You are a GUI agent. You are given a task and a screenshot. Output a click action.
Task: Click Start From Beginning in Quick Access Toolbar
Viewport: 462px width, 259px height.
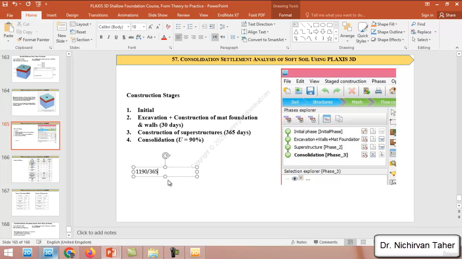pos(38,4)
